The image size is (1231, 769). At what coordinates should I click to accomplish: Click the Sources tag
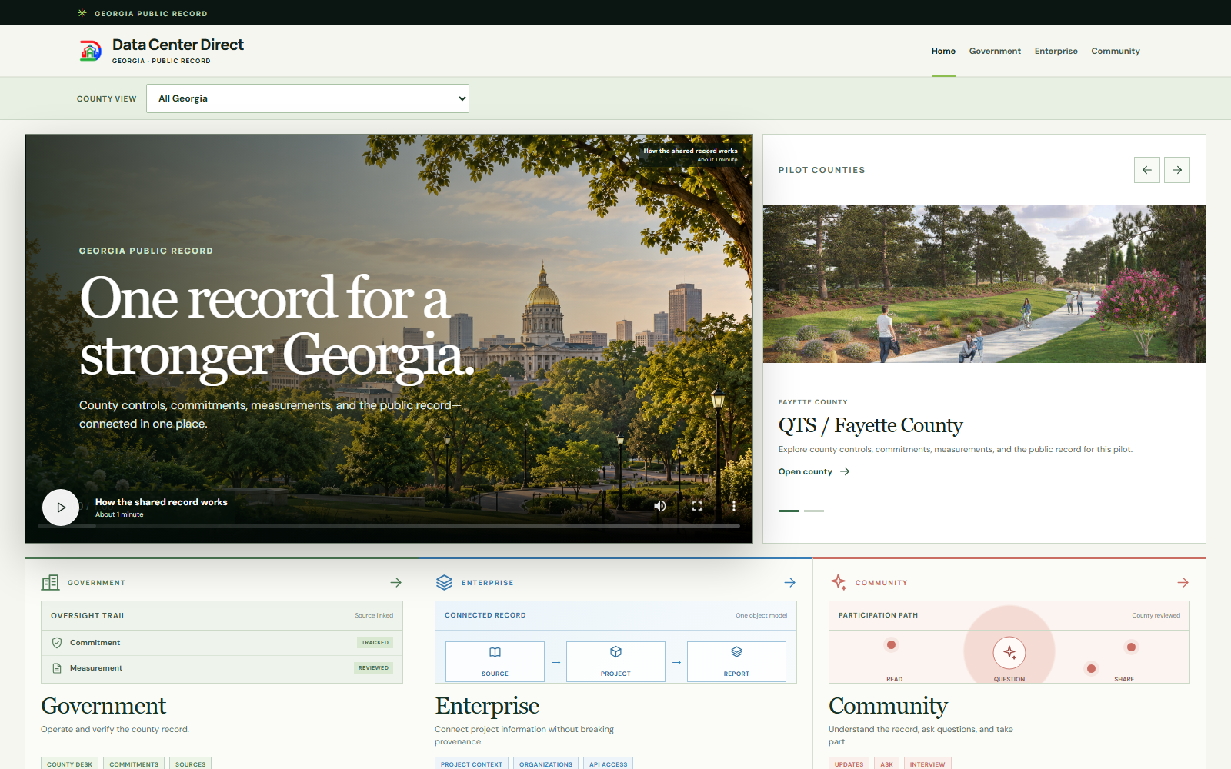pyautogui.click(x=190, y=764)
